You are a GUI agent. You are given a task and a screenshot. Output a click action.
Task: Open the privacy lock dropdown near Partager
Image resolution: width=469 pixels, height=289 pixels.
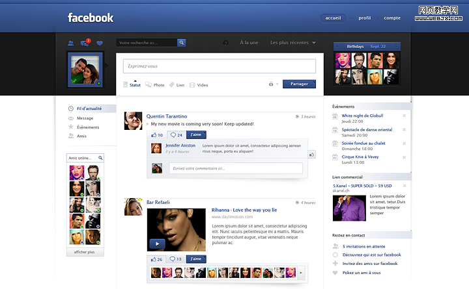click(x=273, y=84)
